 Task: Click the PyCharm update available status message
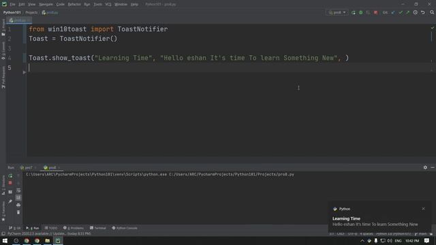[49, 233]
